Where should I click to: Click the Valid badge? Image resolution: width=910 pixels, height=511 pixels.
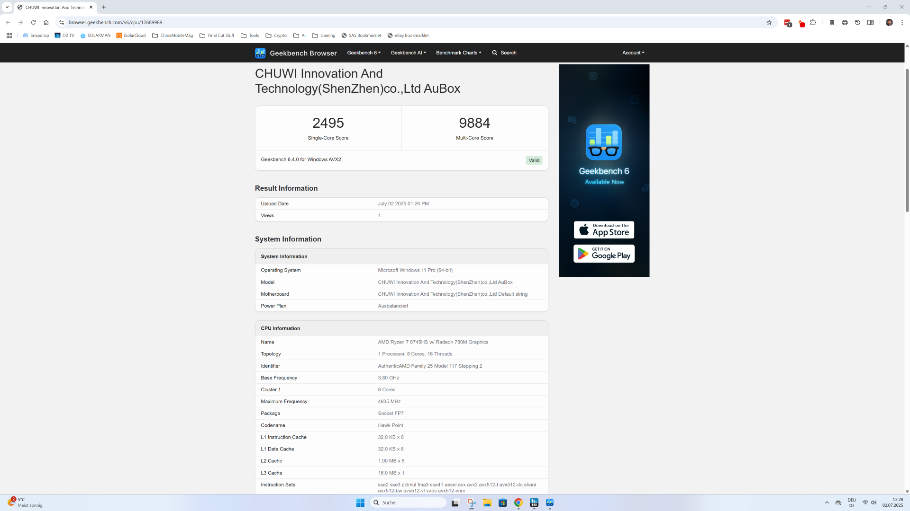[x=534, y=160]
